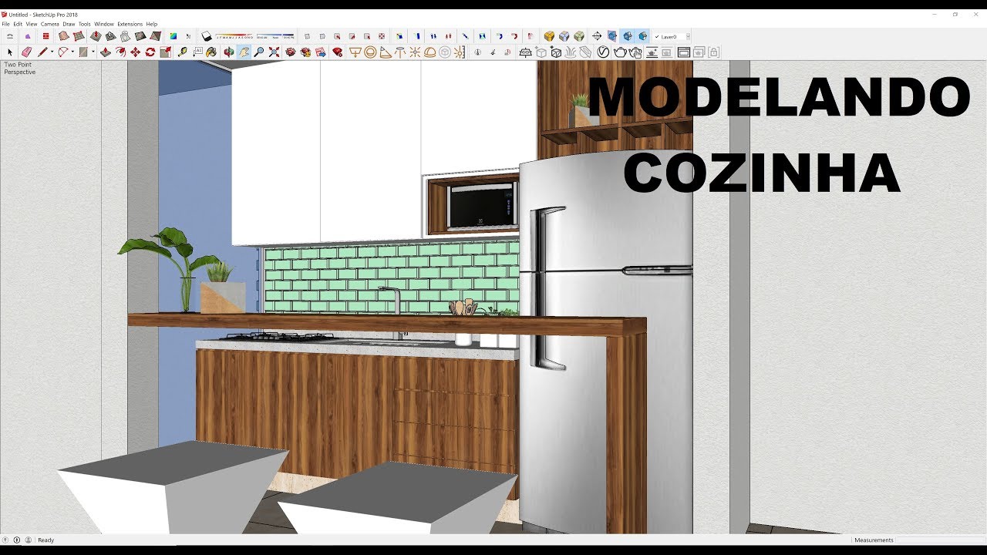Toggle shadows display button
The image size is (987, 555).
pos(207,36)
